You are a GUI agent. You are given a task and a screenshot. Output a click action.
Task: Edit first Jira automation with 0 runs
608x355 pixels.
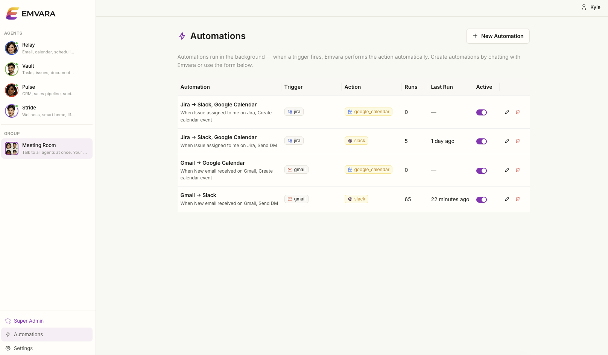point(507,112)
